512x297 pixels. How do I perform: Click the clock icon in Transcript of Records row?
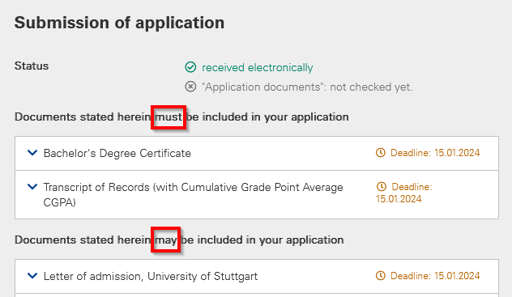382,186
